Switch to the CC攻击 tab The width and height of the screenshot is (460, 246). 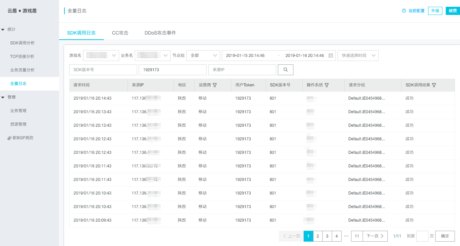120,33
